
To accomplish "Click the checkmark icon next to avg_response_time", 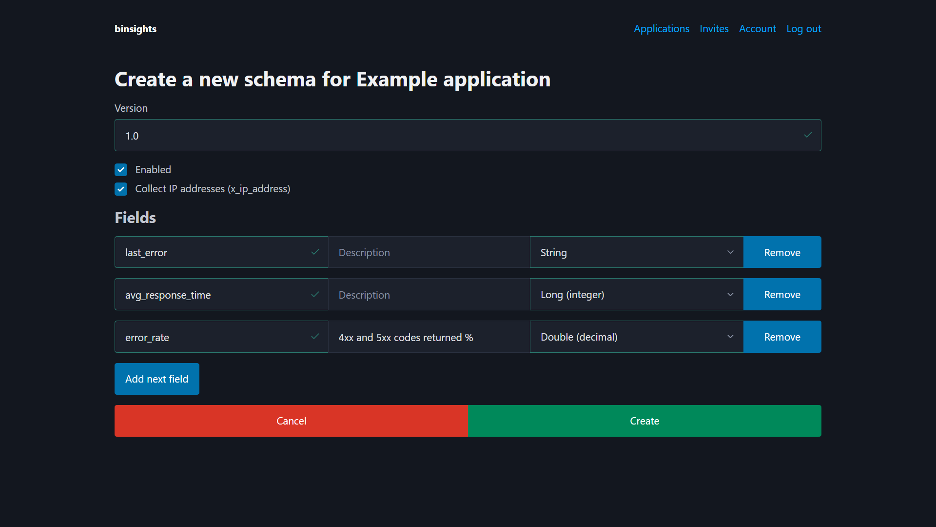I will pos(315,294).
